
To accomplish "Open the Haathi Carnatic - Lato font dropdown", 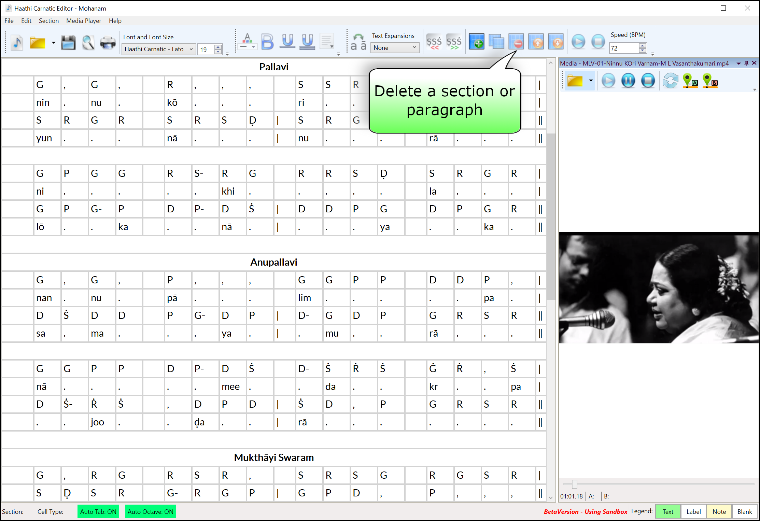I will pos(159,49).
